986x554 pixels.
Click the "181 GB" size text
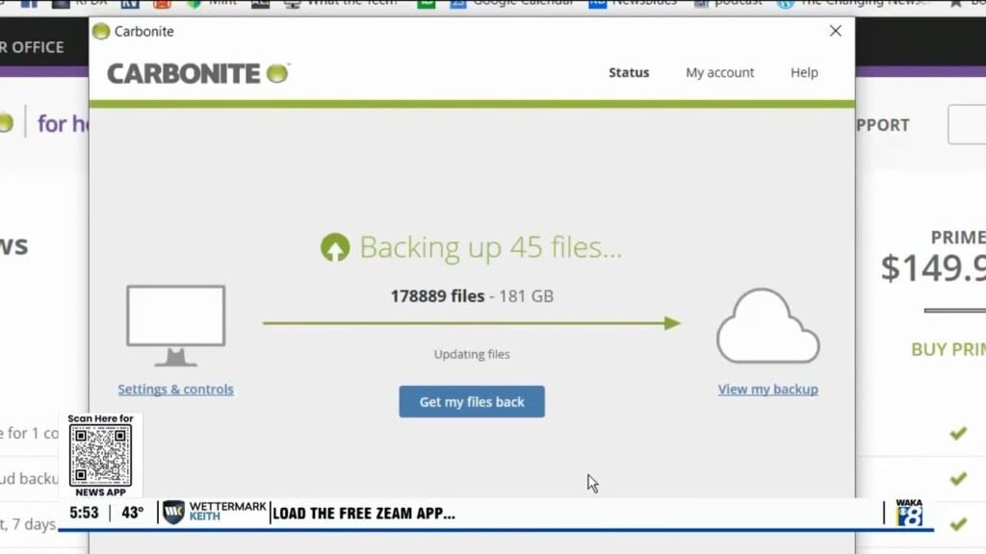point(526,296)
